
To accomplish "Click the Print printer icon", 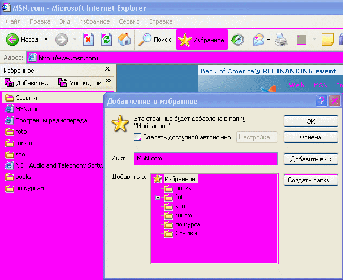I will [281, 40].
